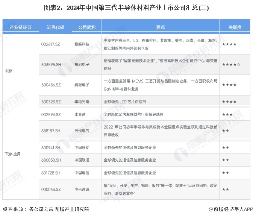Click company name 露笑科技
This screenshot has height=217, width=253.
tap(82, 44)
